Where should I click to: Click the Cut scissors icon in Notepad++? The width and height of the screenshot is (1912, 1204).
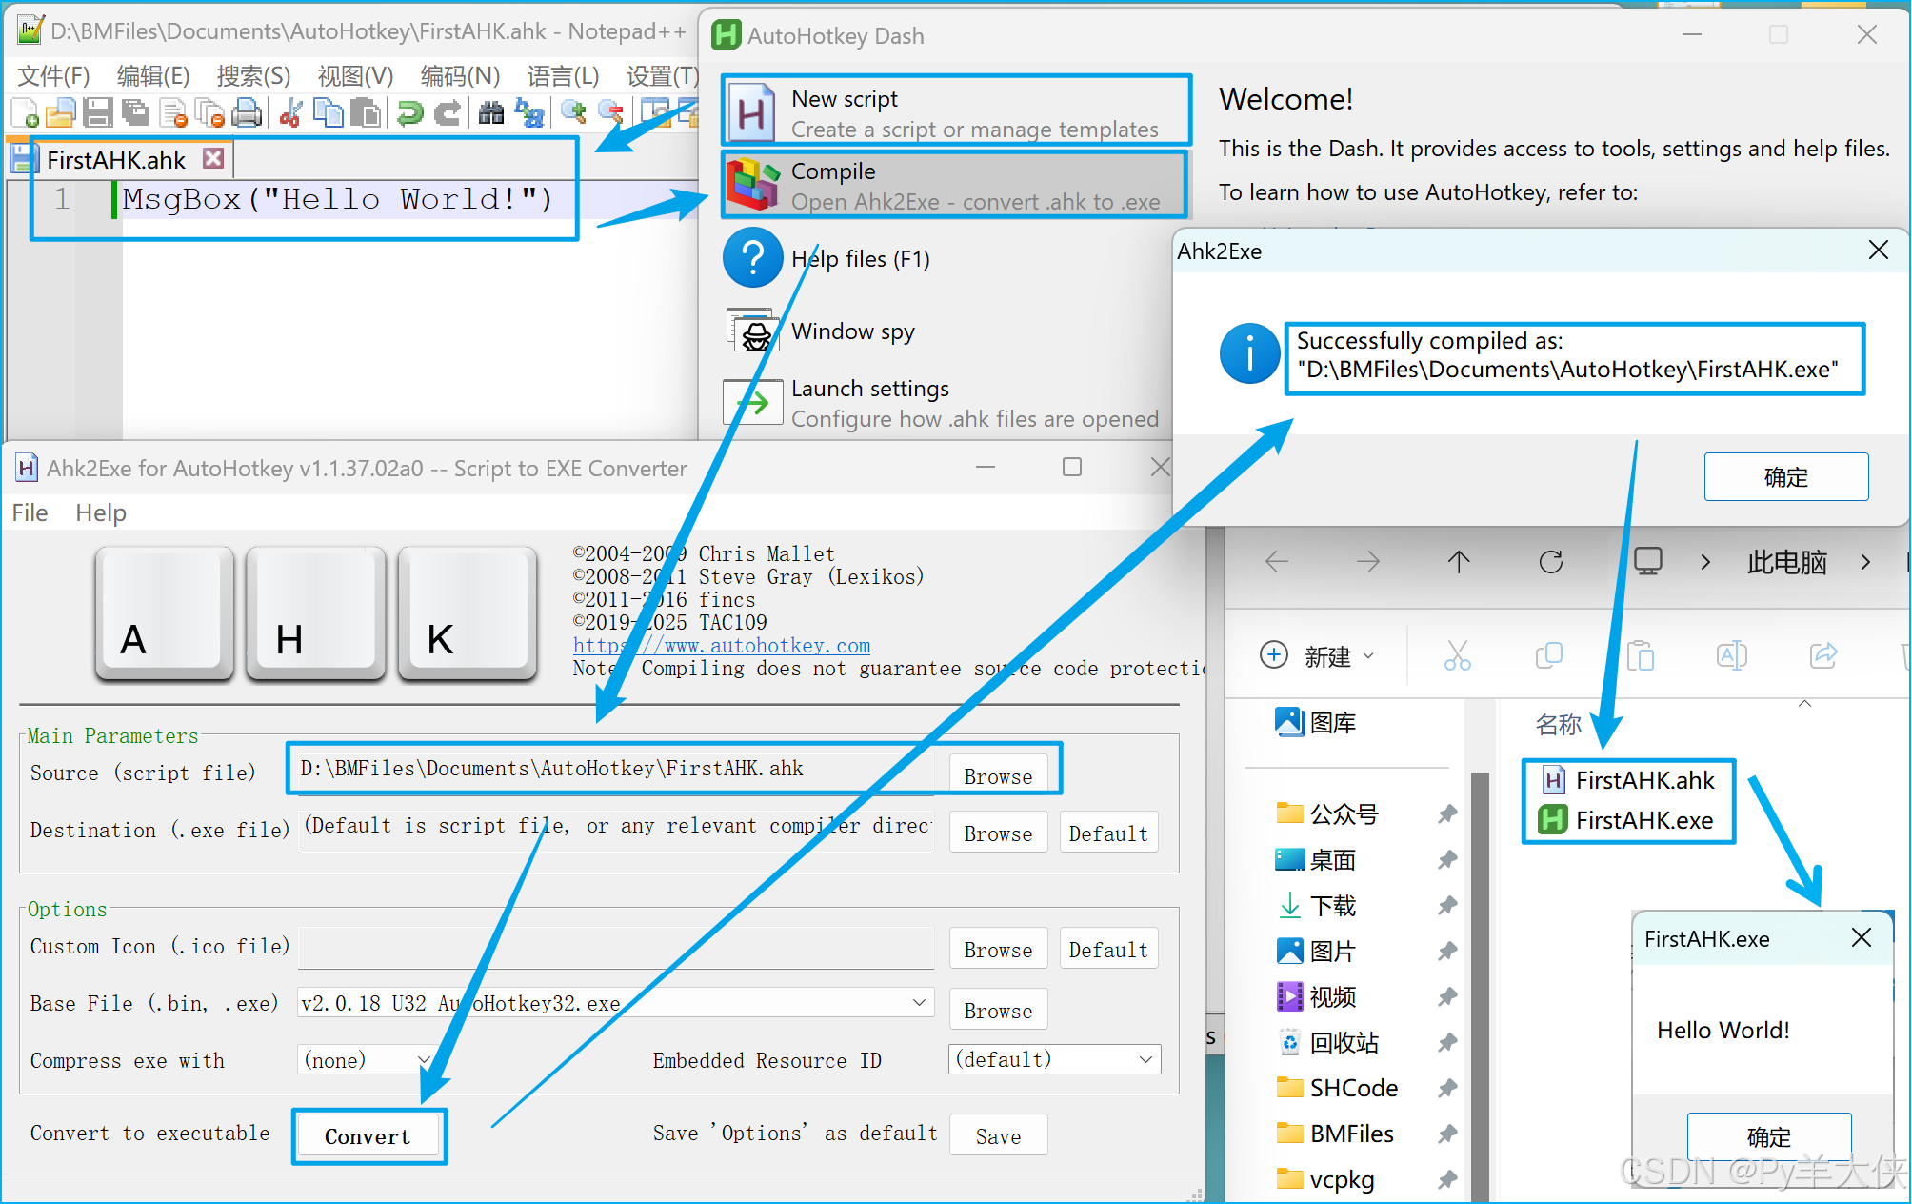[x=291, y=113]
